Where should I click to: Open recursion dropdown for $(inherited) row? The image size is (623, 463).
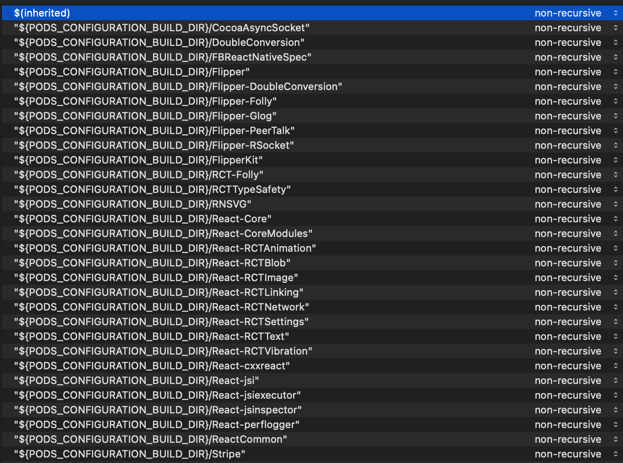[x=577, y=13]
